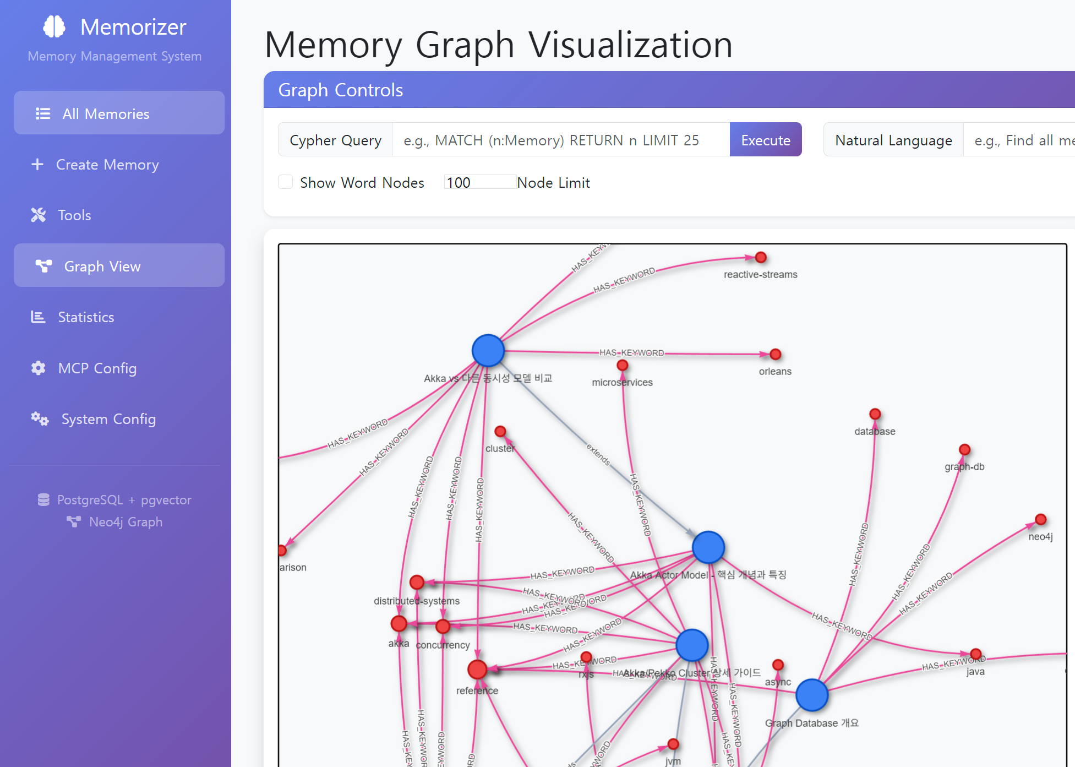The width and height of the screenshot is (1075, 767).
Task: Select the Akka Actor Model blue node
Action: tap(708, 547)
